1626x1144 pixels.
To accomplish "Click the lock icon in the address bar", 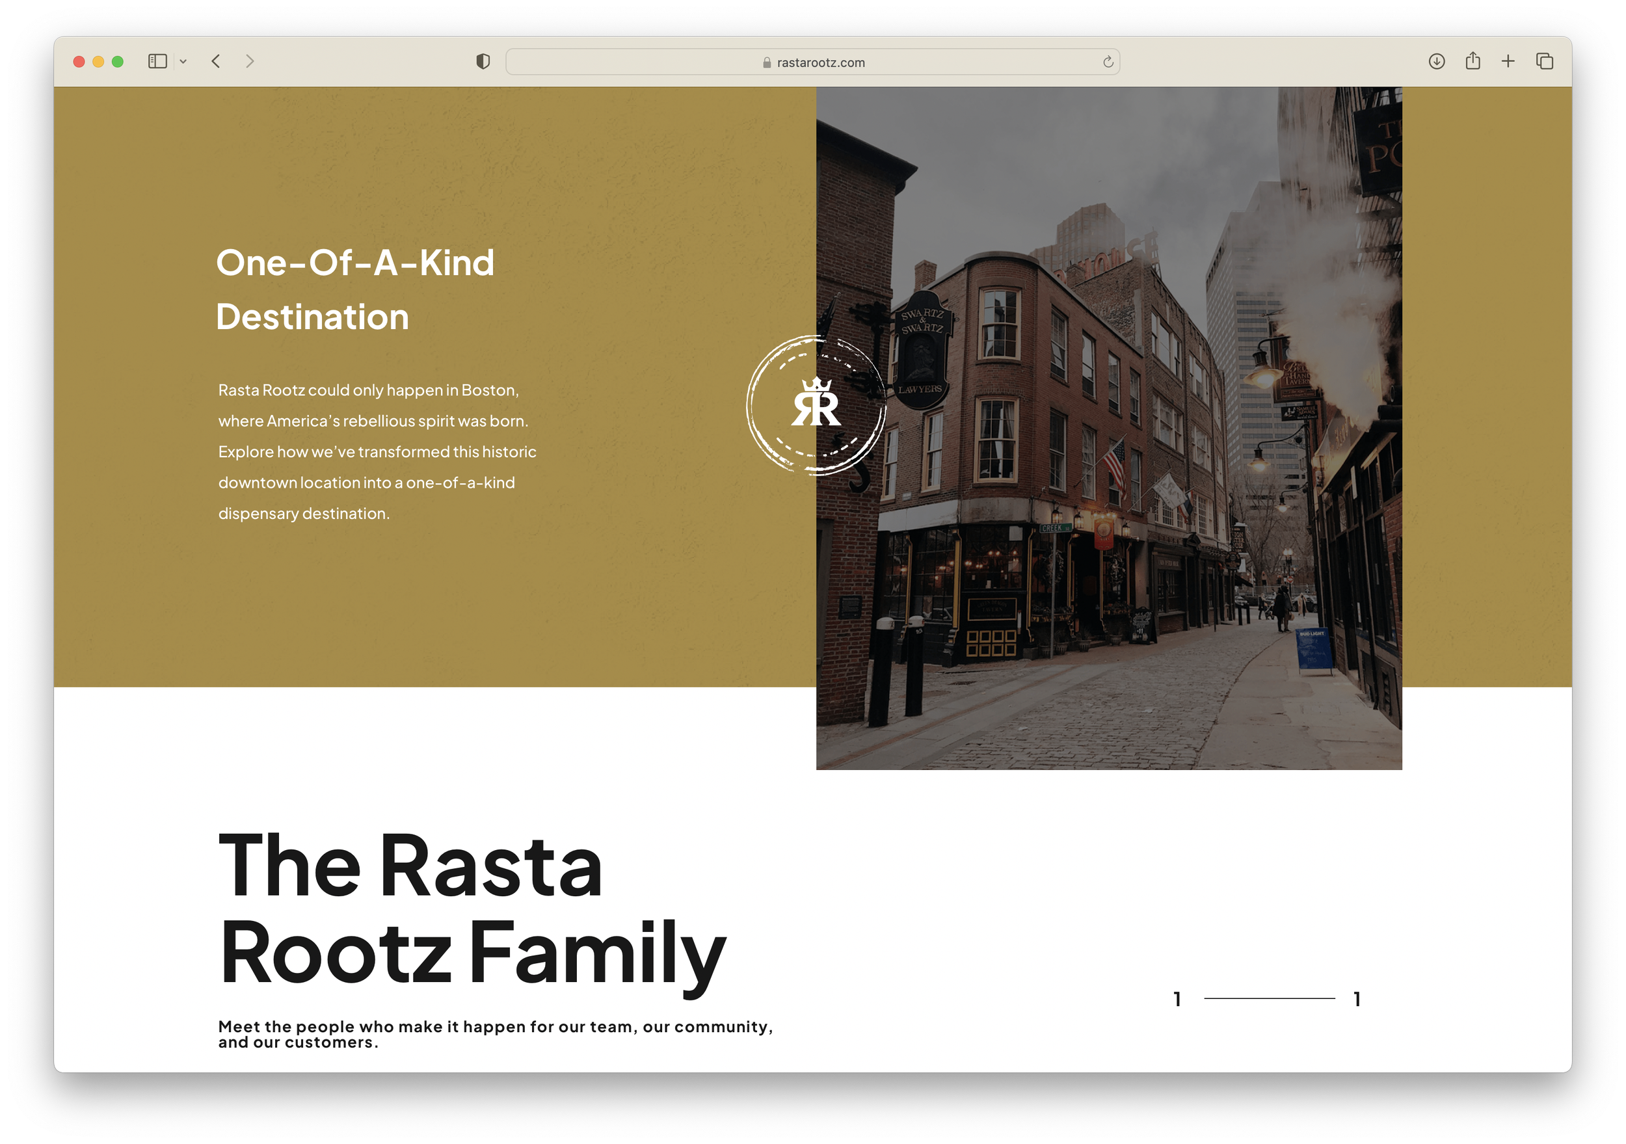I will 766,62.
